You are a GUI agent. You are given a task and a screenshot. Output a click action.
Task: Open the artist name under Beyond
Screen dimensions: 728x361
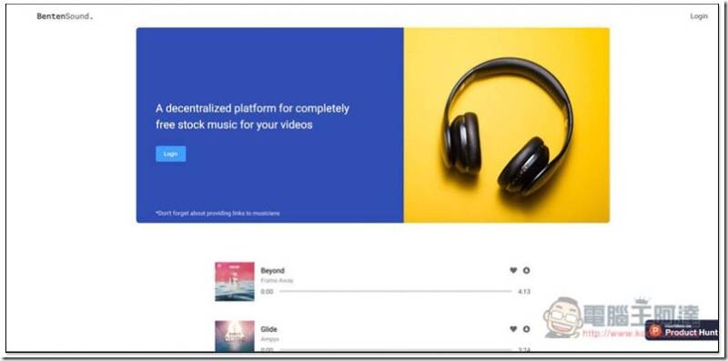click(278, 281)
